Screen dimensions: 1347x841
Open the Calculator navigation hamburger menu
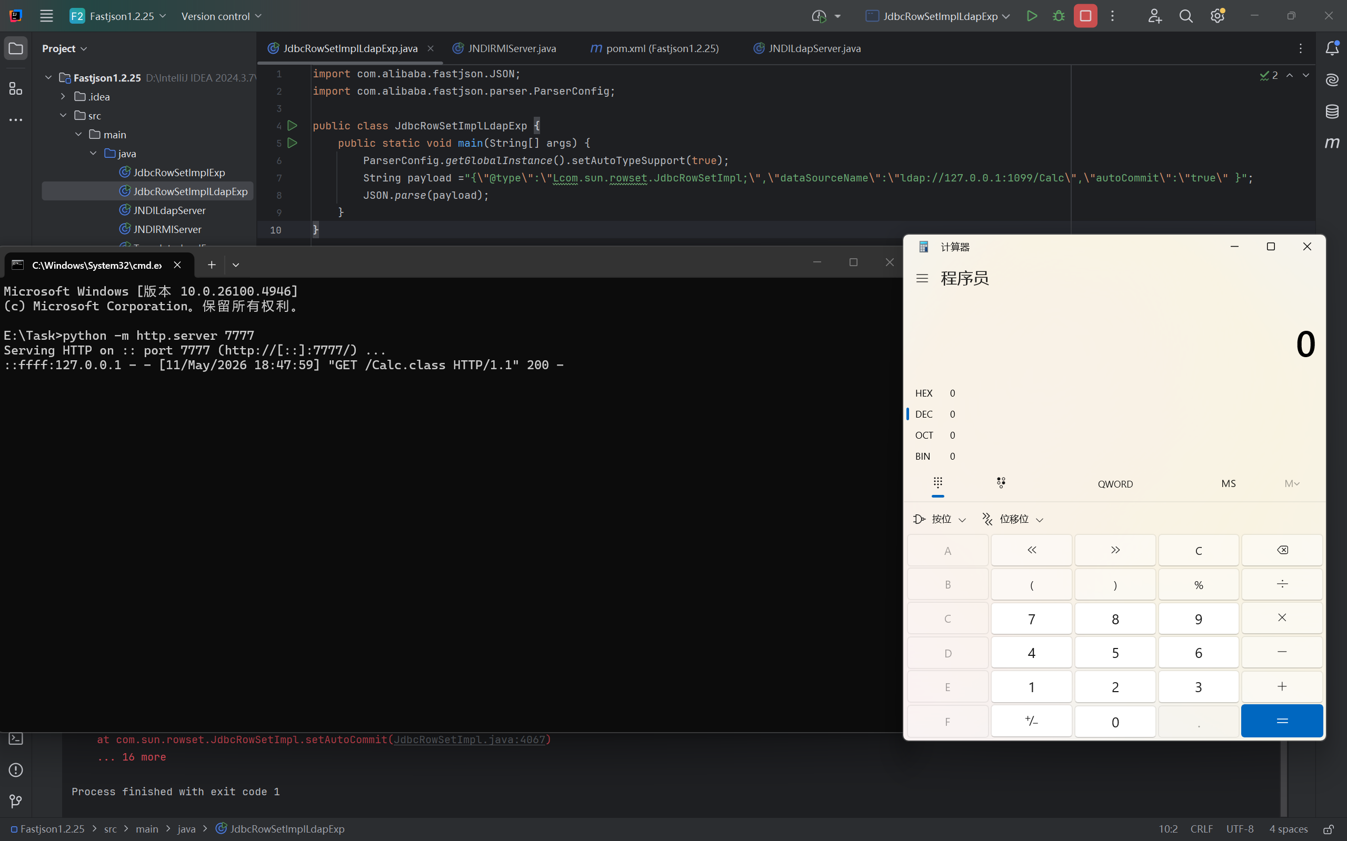[922, 278]
